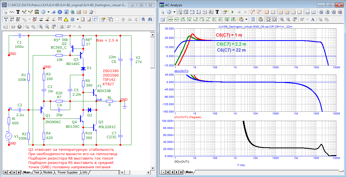
Task: Select the wire drawing tool
Action: click(24, 12)
